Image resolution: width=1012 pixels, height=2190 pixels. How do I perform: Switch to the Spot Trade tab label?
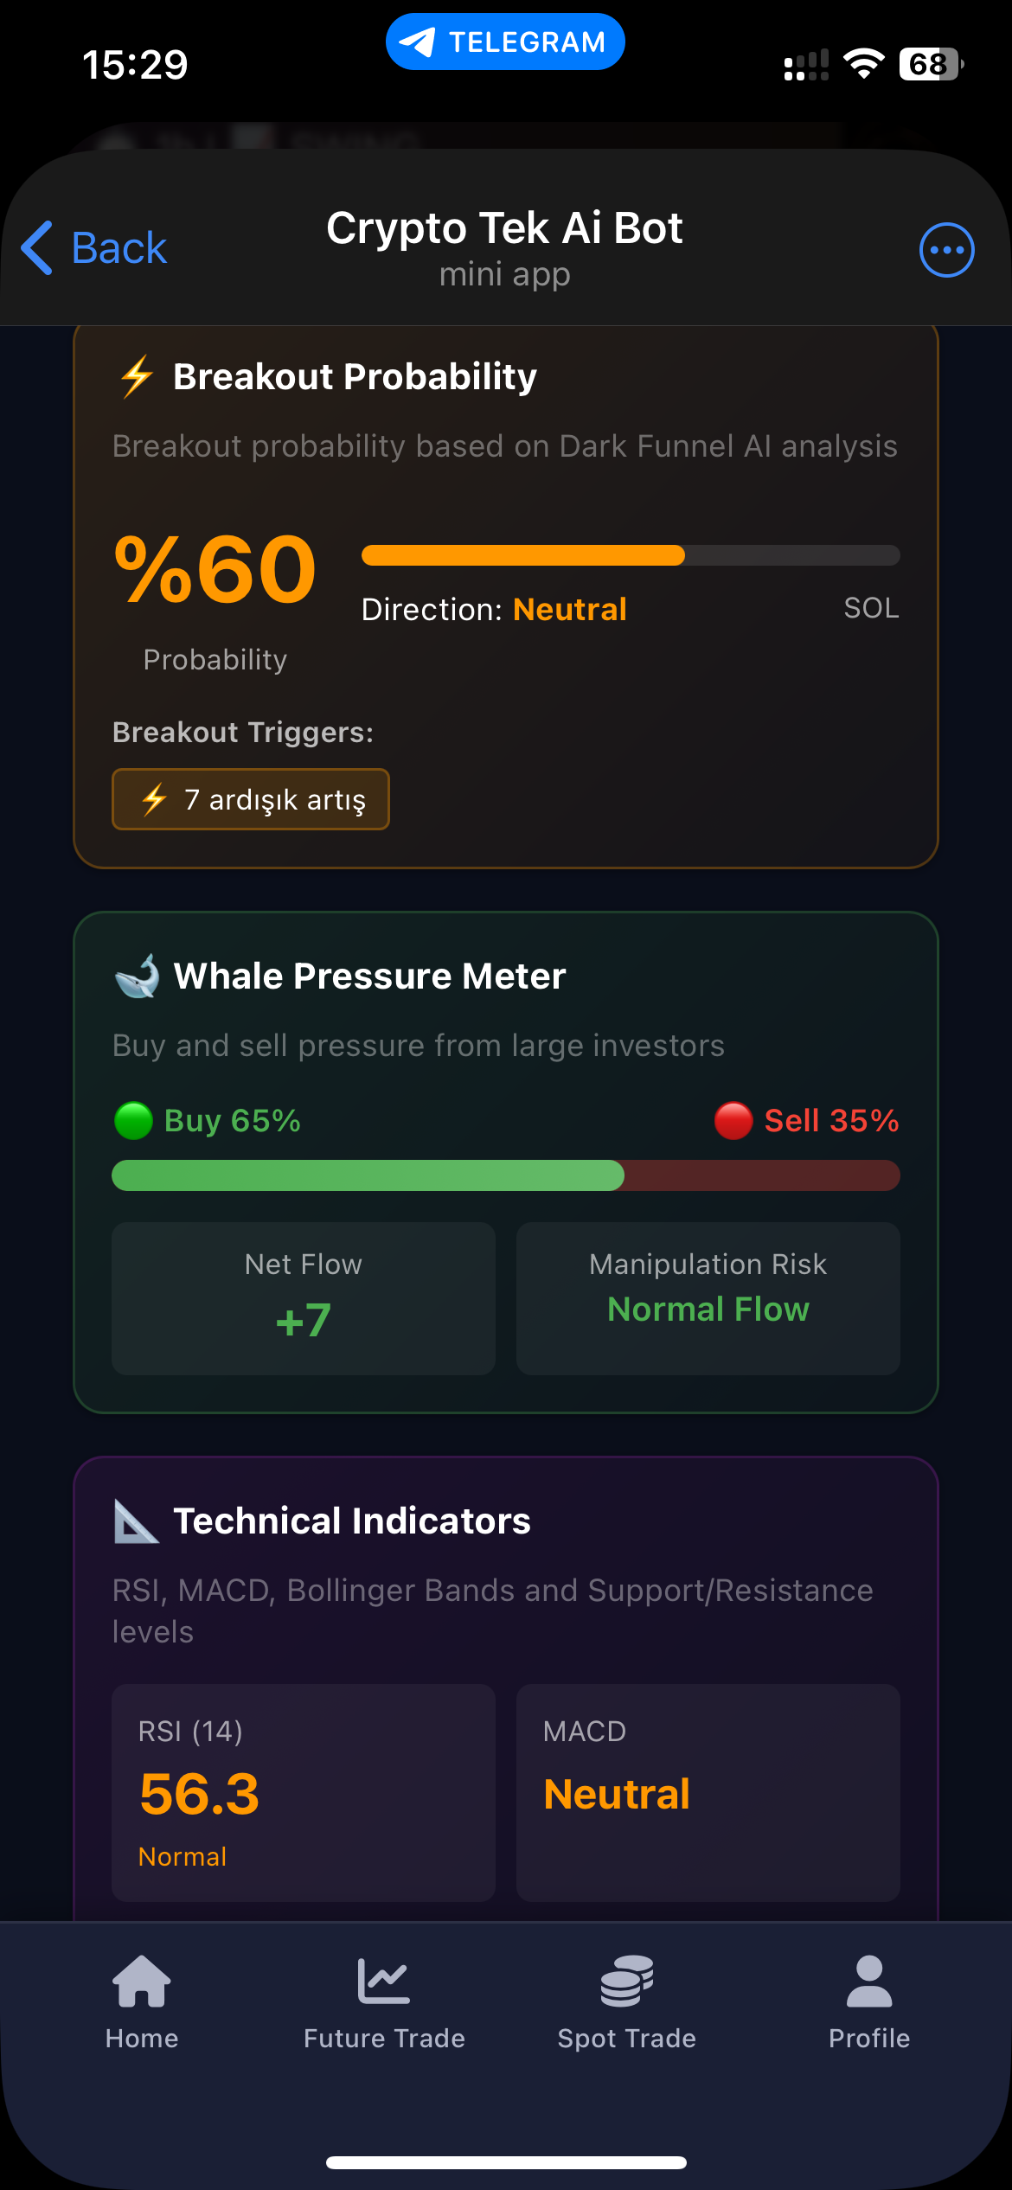627,2039
